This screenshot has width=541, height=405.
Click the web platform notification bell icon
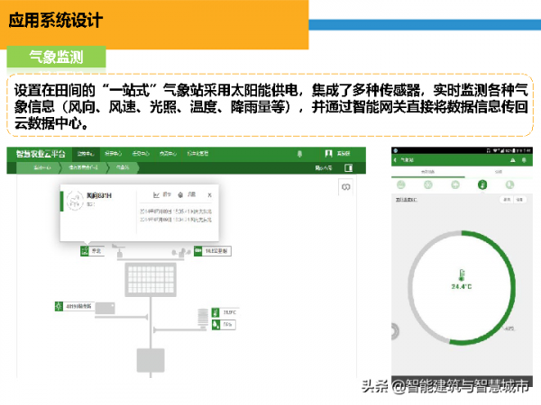pos(299,154)
